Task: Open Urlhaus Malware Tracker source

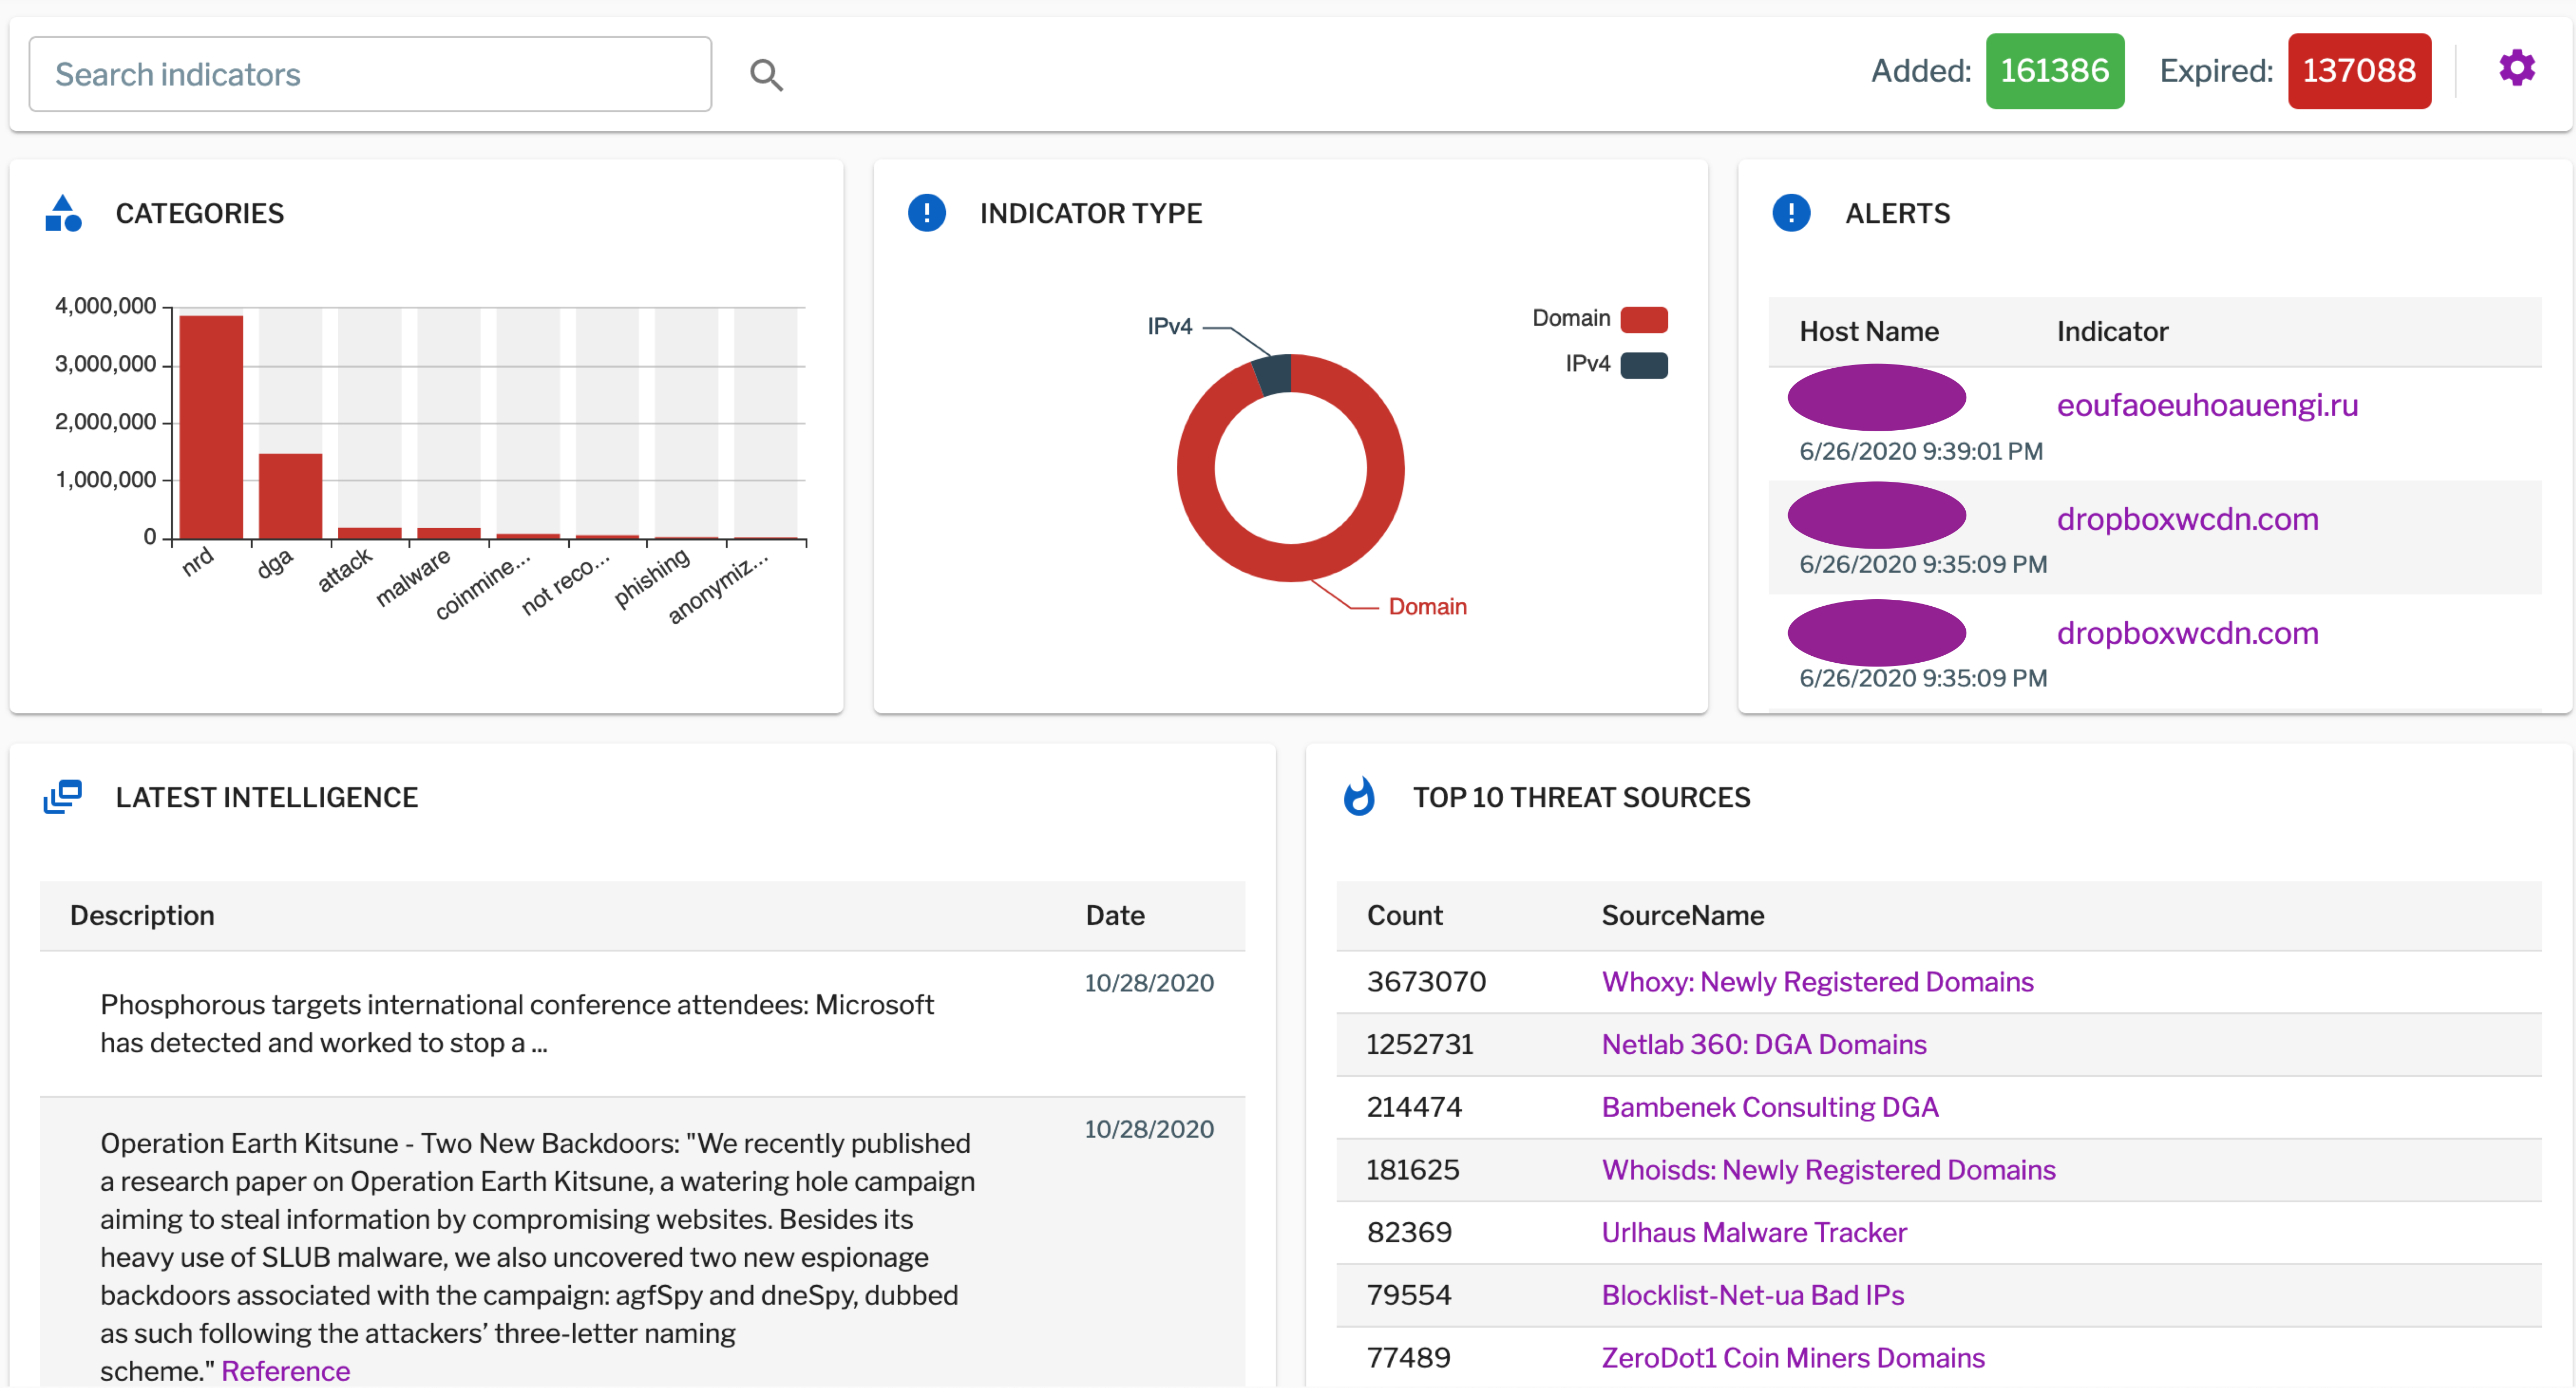Action: [x=1754, y=1232]
